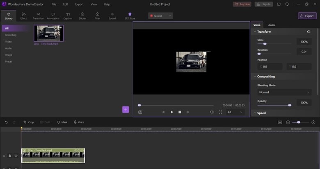Start recording with Record button
The height and width of the screenshot is (169, 320).
pyautogui.click(x=156, y=16)
